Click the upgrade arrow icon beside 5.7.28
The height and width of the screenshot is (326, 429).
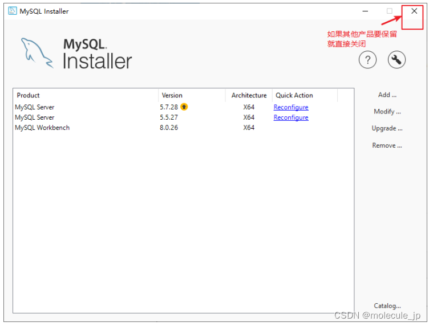tap(184, 107)
